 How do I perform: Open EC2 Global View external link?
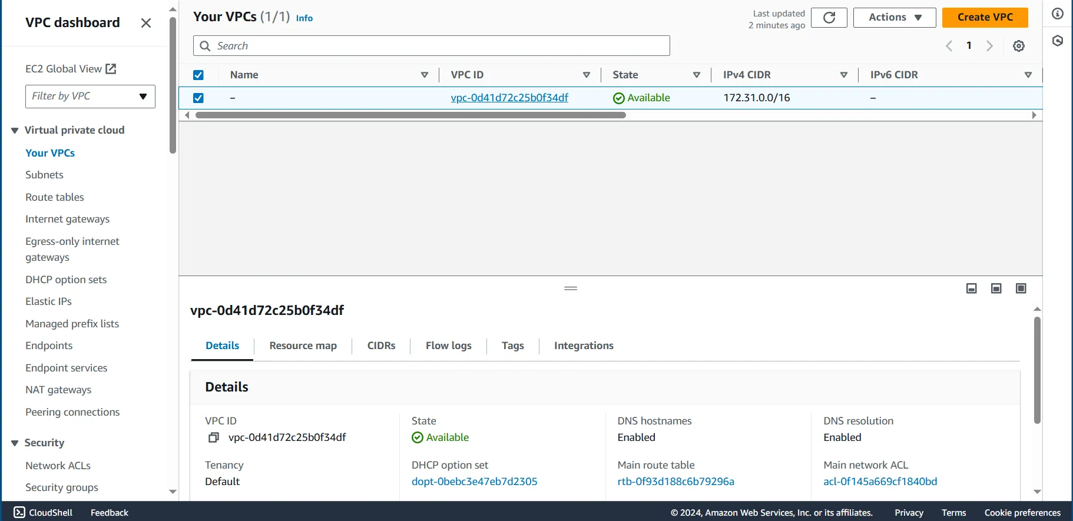pos(71,69)
